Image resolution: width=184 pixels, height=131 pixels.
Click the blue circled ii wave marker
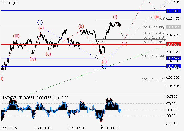105,66
